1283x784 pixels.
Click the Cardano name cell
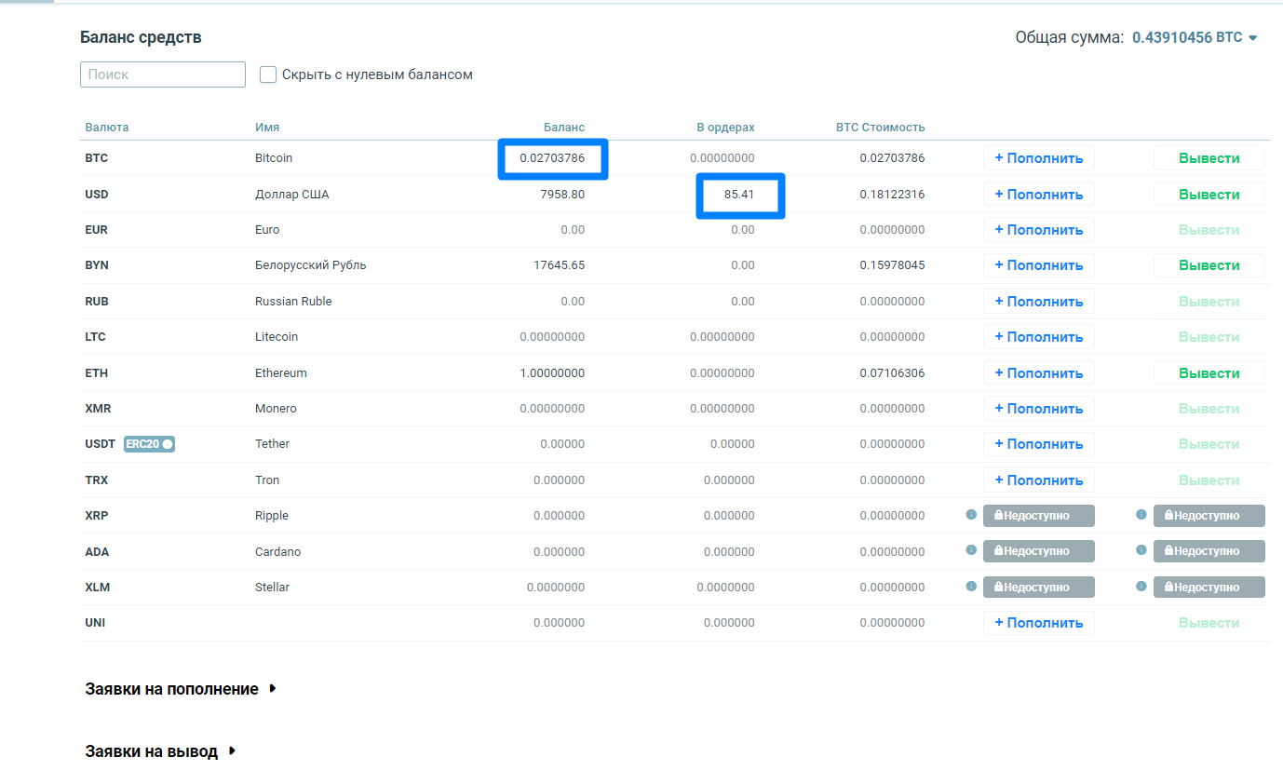click(x=276, y=551)
